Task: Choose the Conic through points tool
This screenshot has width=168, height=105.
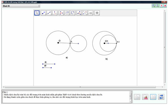Action: coord(73,13)
